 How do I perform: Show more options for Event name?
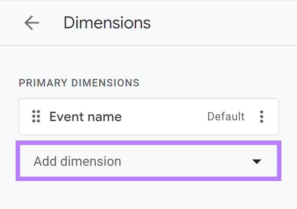click(262, 117)
